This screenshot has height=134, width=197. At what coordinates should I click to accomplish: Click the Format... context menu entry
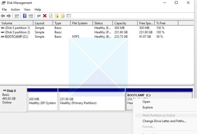click(x=149, y=127)
